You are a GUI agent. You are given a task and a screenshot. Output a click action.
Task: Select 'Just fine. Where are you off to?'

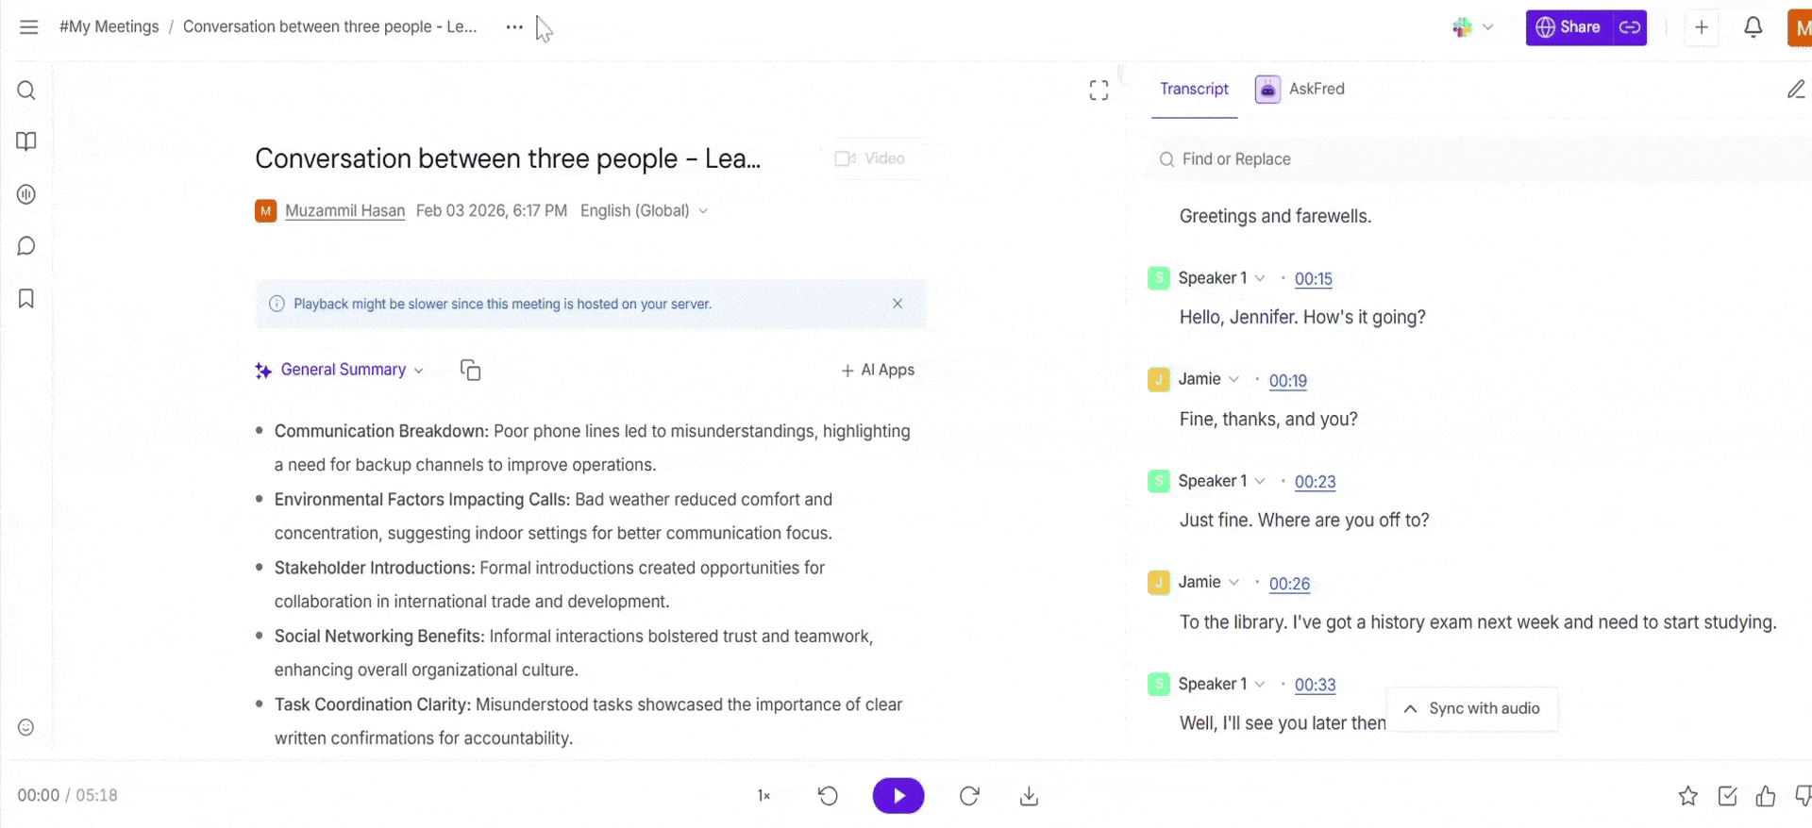[x=1304, y=520]
